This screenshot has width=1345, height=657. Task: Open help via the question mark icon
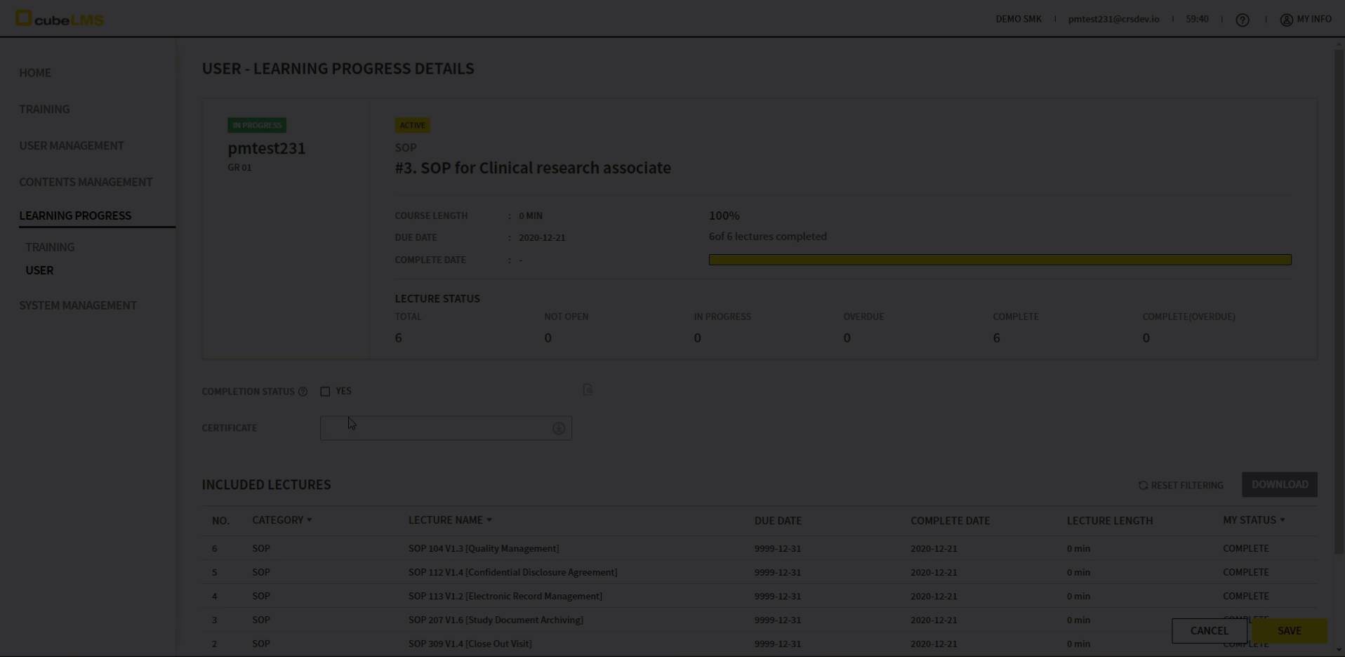(1243, 20)
